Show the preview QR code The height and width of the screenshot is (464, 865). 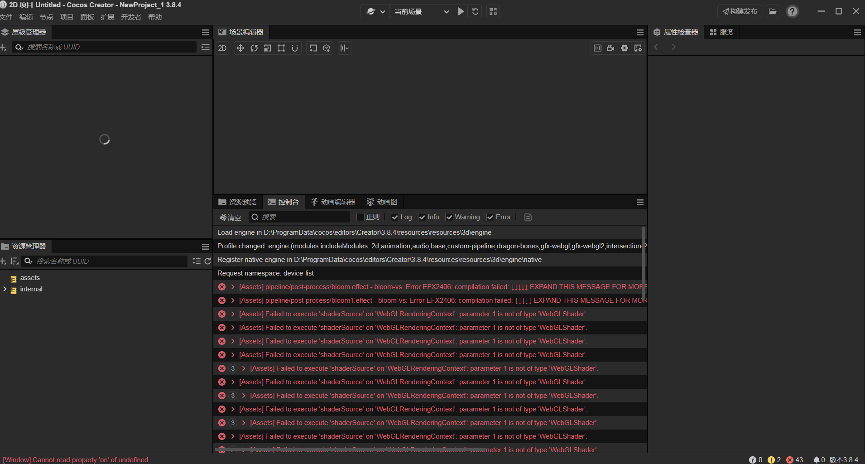tap(493, 11)
